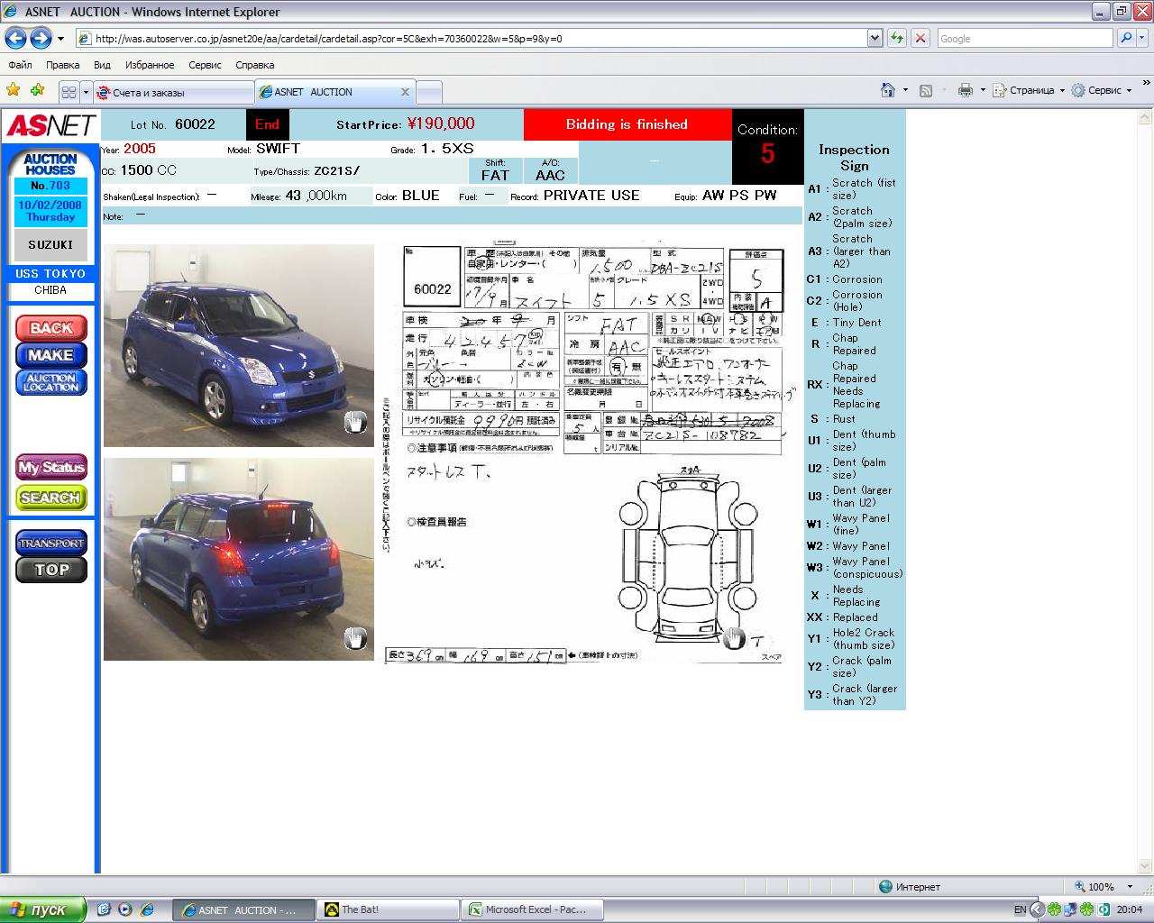Open the Файл menu
This screenshot has height=923, width=1154.
point(20,65)
